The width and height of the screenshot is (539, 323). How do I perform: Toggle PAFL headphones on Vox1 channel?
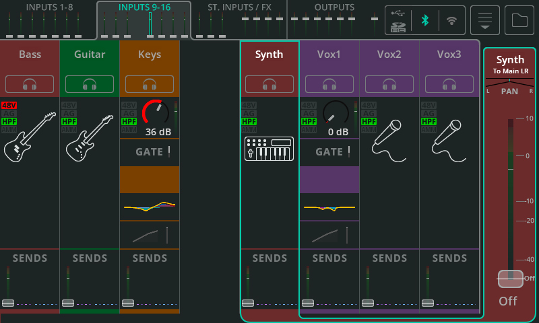329,84
